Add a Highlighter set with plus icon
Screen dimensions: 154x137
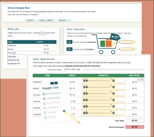113,113
